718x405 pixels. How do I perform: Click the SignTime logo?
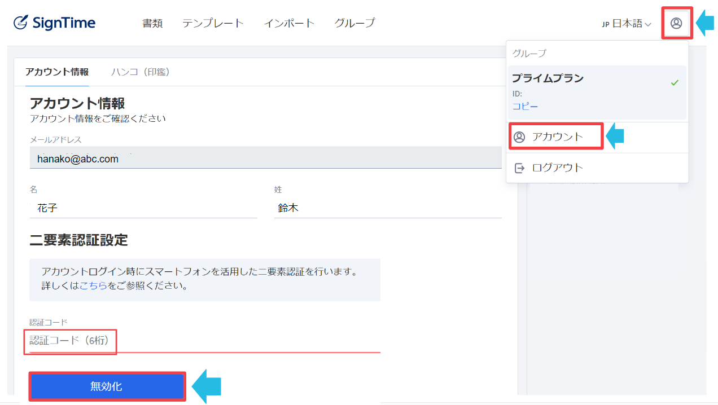tap(55, 23)
